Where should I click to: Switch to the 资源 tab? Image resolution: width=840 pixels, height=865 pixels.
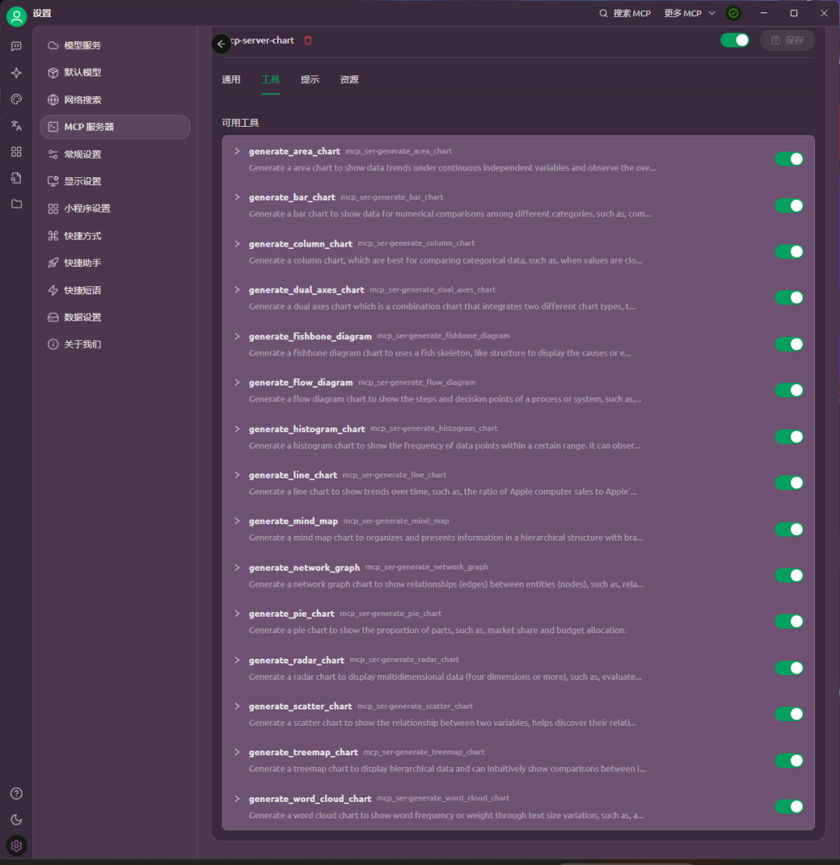coord(349,79)
